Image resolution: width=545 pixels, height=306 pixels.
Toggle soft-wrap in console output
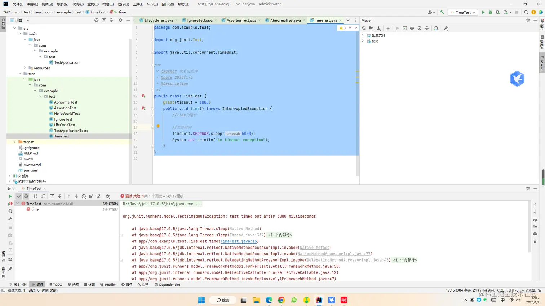(x=535, y=219)
